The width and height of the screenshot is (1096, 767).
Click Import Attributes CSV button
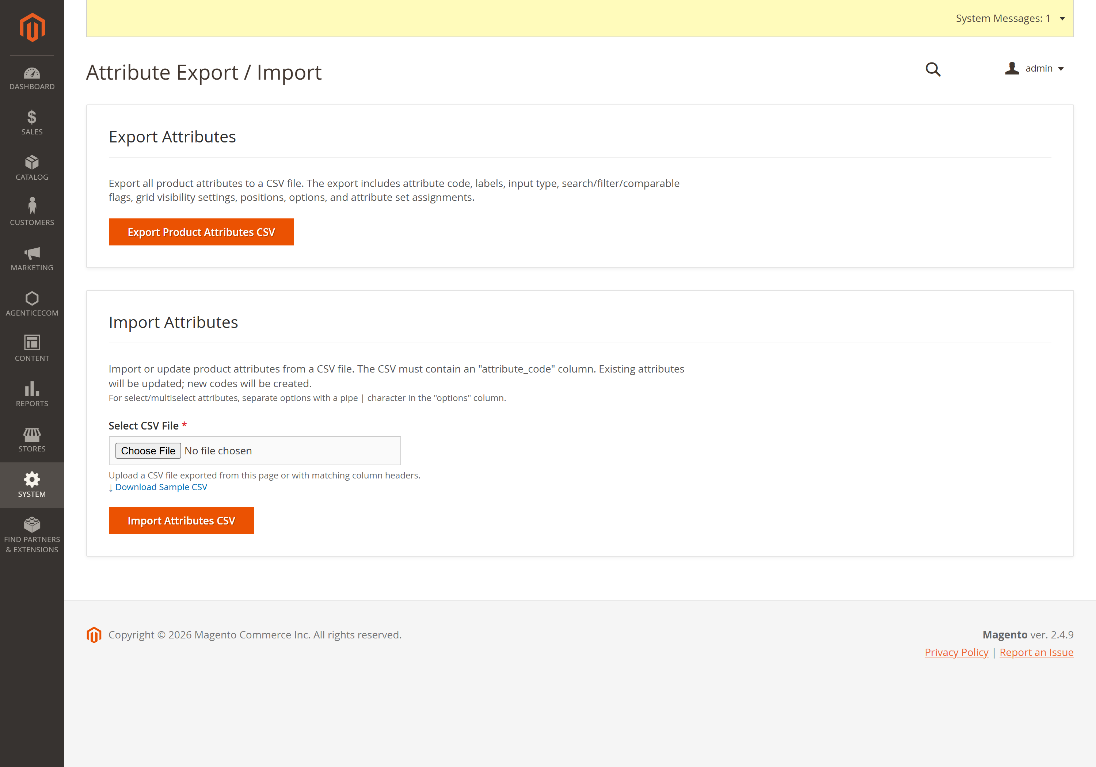point(182,521)
